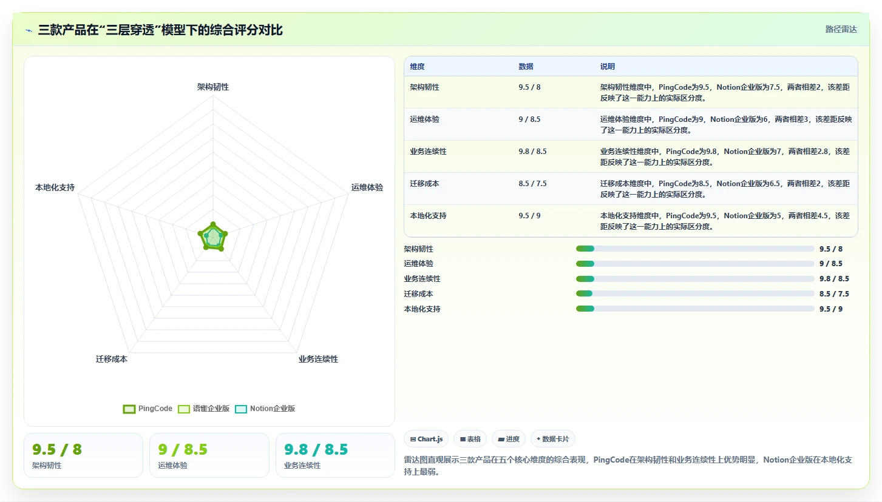Click the 表格 tag chip
Image resolution: width=882 pixels, height=502 pixels.
pyautogui.click(x=470, y=439)
